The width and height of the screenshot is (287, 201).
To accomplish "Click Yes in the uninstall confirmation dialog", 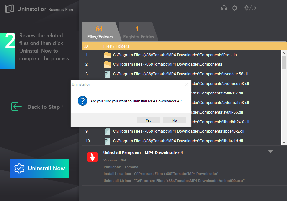I will tap(148, 120).
